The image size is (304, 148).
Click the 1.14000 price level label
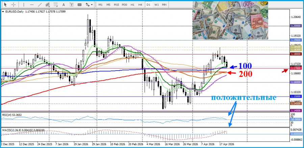coord(296,110)
